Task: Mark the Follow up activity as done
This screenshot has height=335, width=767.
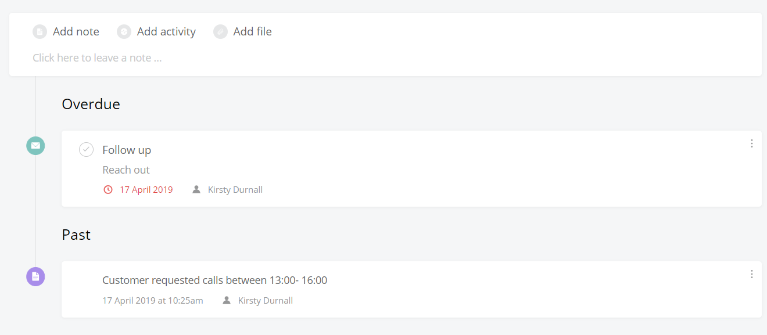Action: tap(86, 150)
